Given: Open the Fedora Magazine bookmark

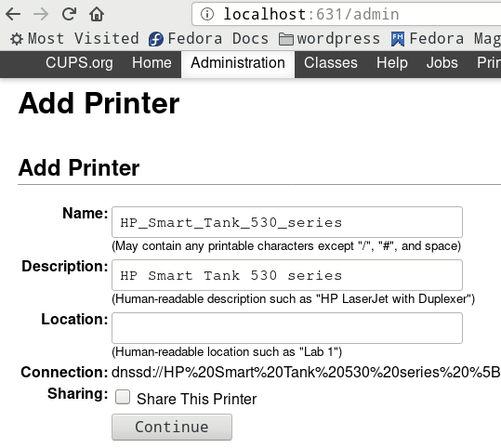Looking at the screenshot, I should (x=446, y=39).
